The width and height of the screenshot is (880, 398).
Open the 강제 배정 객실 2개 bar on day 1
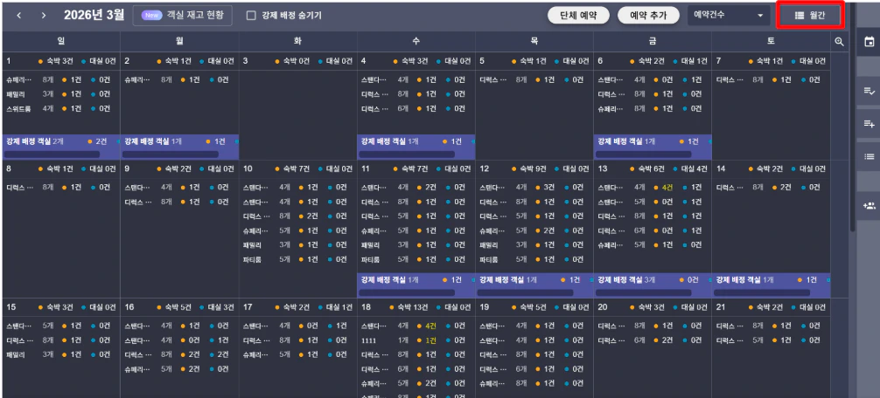[61, 148]
